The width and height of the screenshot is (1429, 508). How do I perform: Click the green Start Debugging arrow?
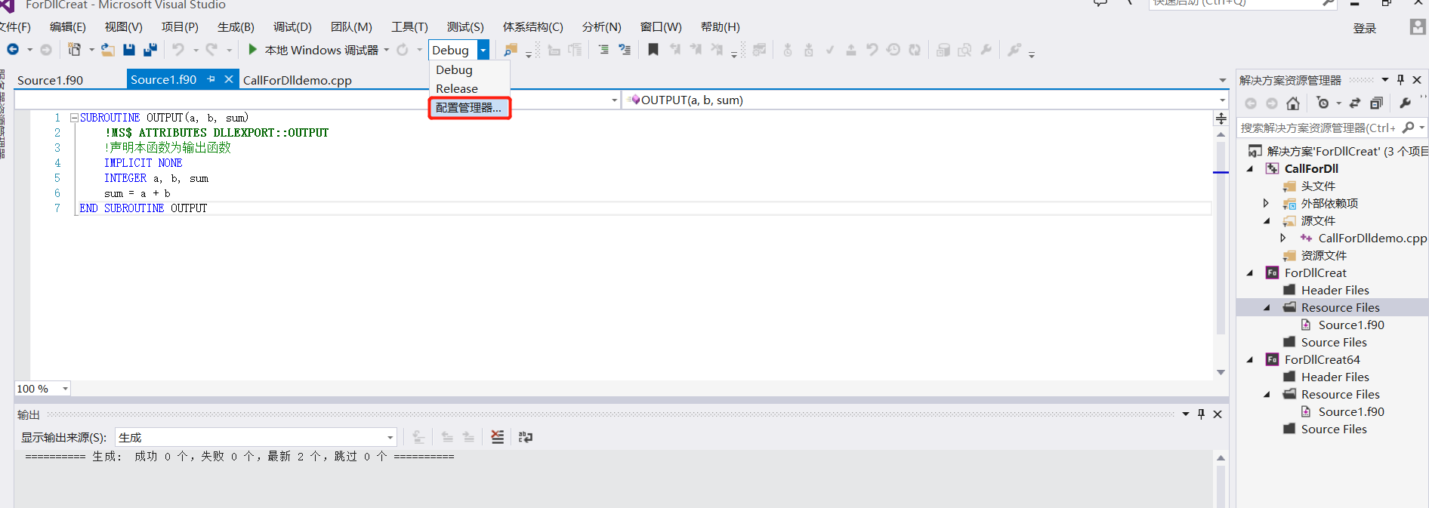point(252,50)
